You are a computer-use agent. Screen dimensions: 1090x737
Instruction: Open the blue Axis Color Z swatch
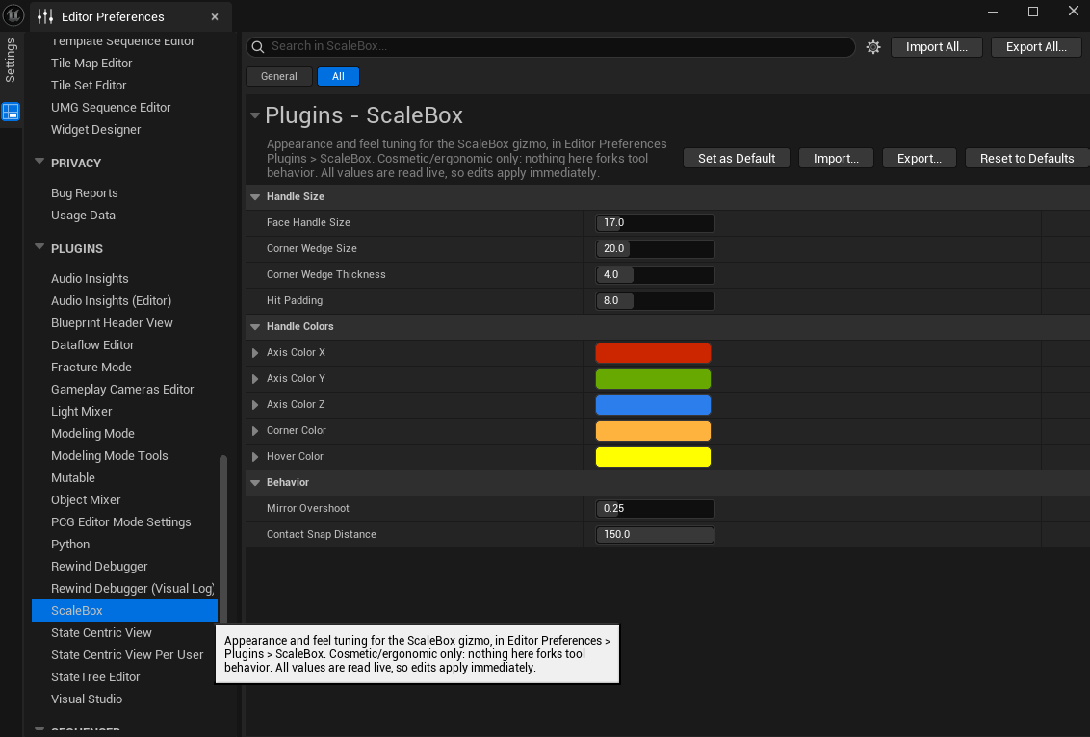[653, 405]
